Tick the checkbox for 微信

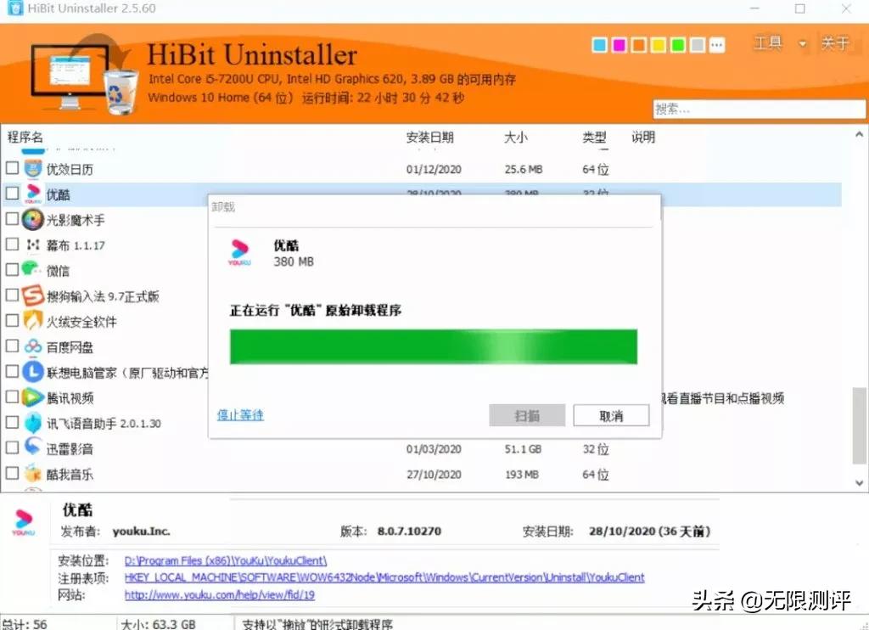pos(12,269)
